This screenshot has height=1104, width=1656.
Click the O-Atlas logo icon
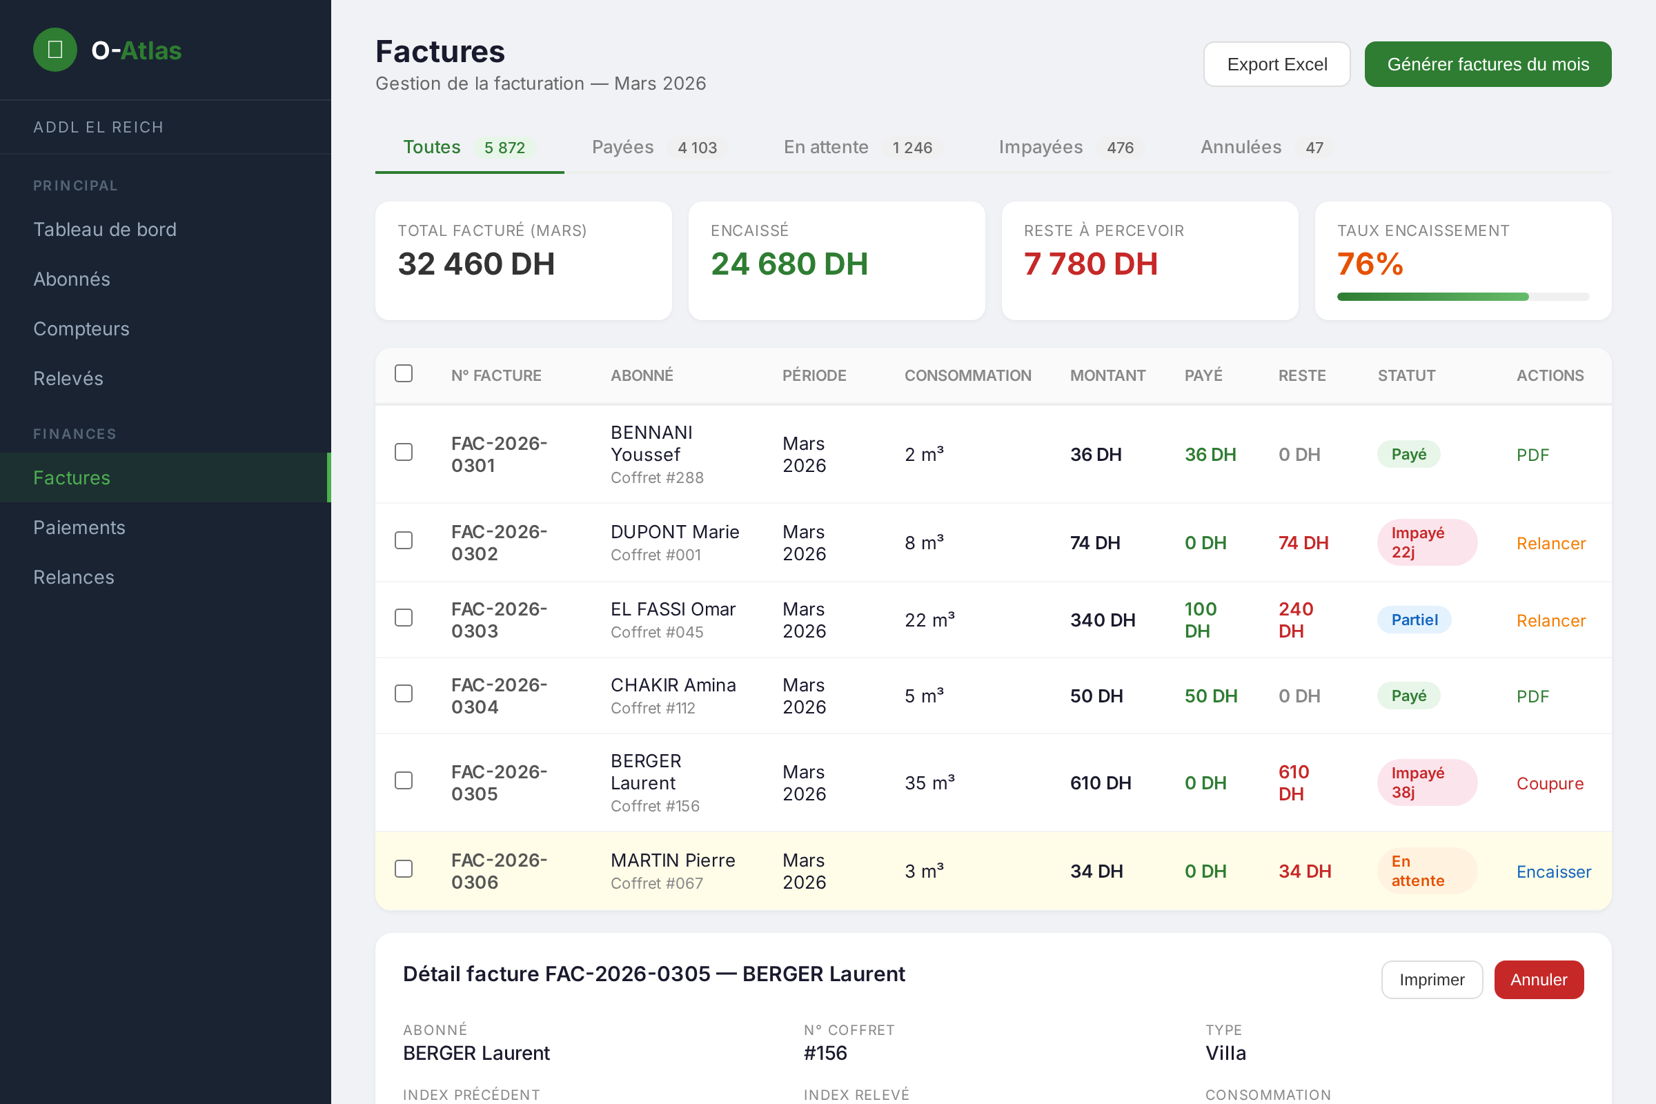55,50
